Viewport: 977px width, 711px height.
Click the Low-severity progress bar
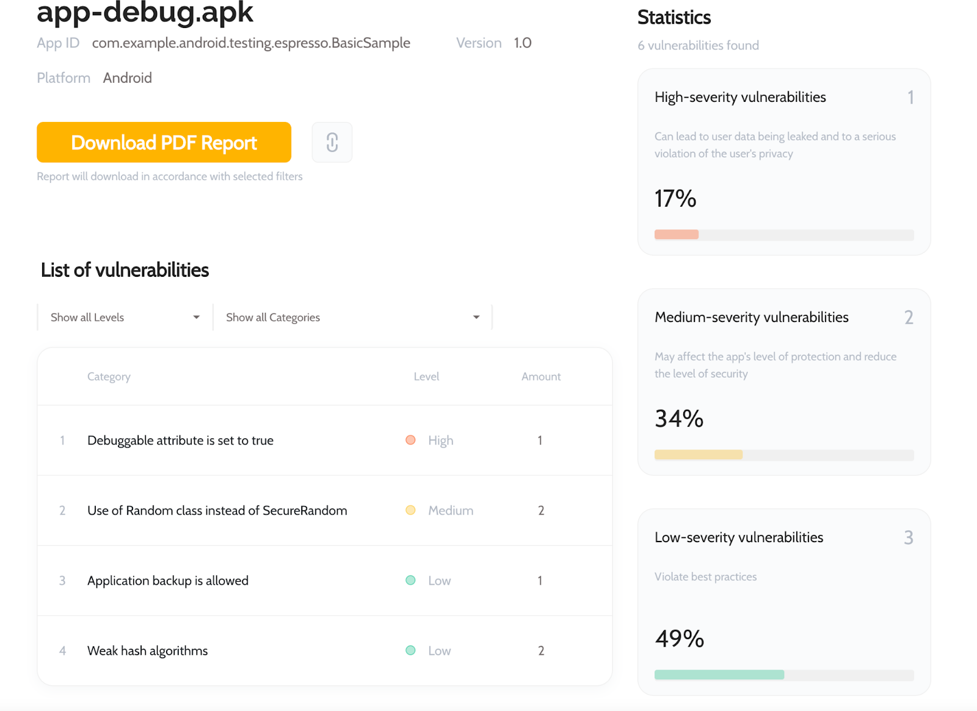(x=784, y=675)
